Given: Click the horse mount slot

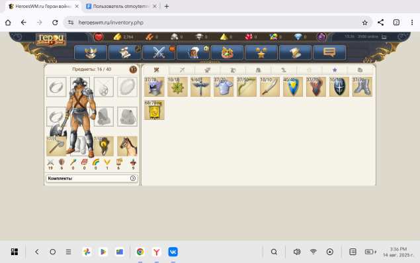Looking at the screenshot, I should pyautogui.click(x=127, y=146).
